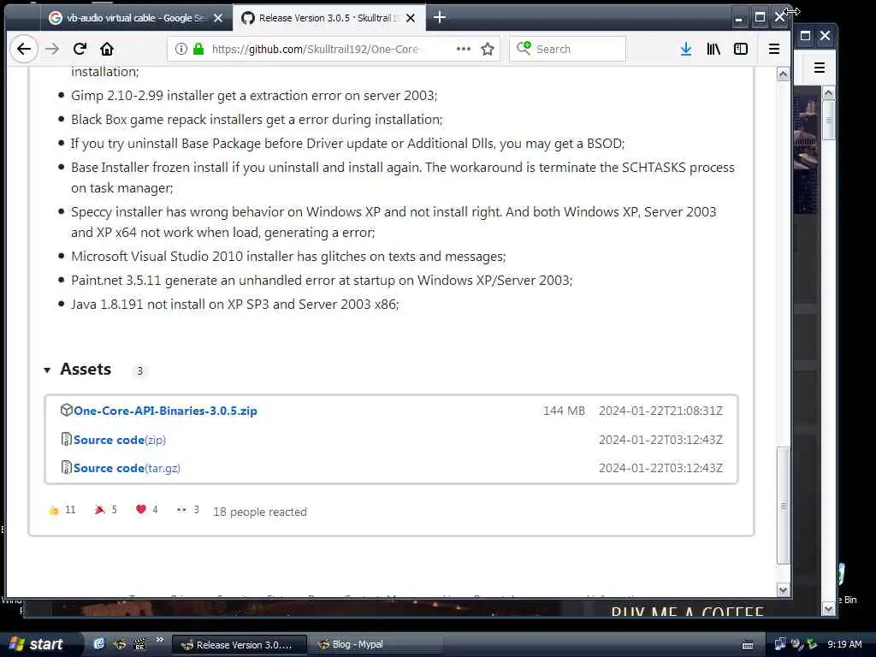The height and width of the screenshot is (657, 876).
Task: Click the background window scrollbar up arrow
Action: click(x=829, y=93)
